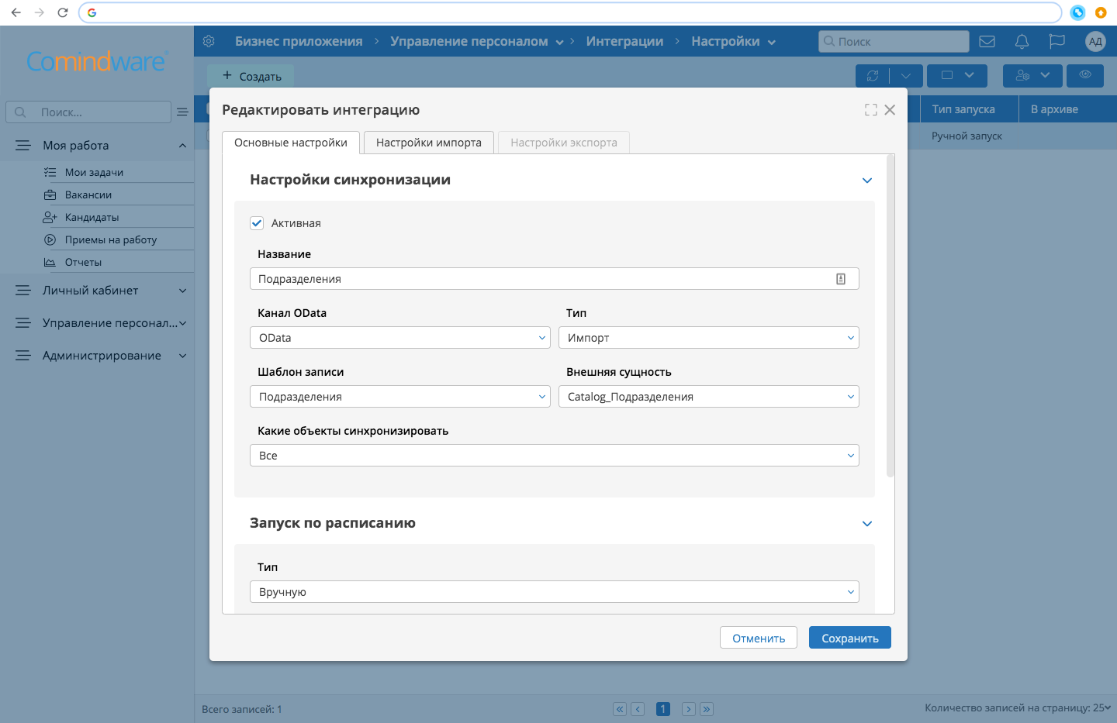
Task: Click the Сохранить button
Action: (850, 638)
